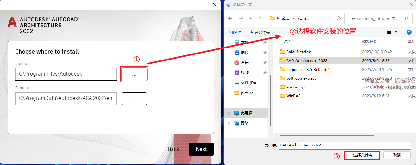Browse for Content install path

tap(134, 99)
